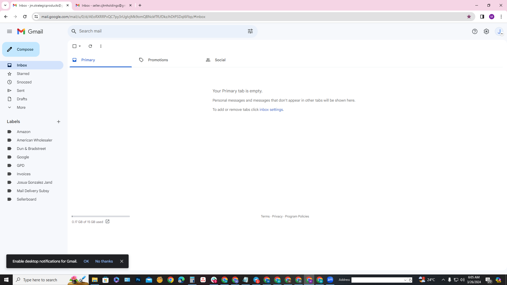Switch to the Promotions tab
The height and width of the screenshot is (285, 507).
(167, 60)
